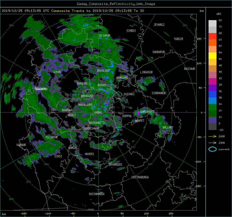Click the NARAGUND city label
Image resolution: width=232 pixels, height=217 pixels.
tap(87, 96)
